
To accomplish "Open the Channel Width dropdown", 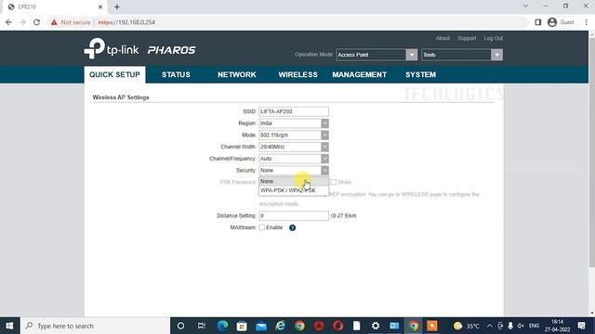I will pyautogui.click(x=294, y=147).
